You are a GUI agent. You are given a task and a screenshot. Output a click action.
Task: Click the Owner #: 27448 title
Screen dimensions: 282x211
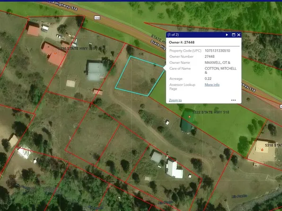[182, 42]
